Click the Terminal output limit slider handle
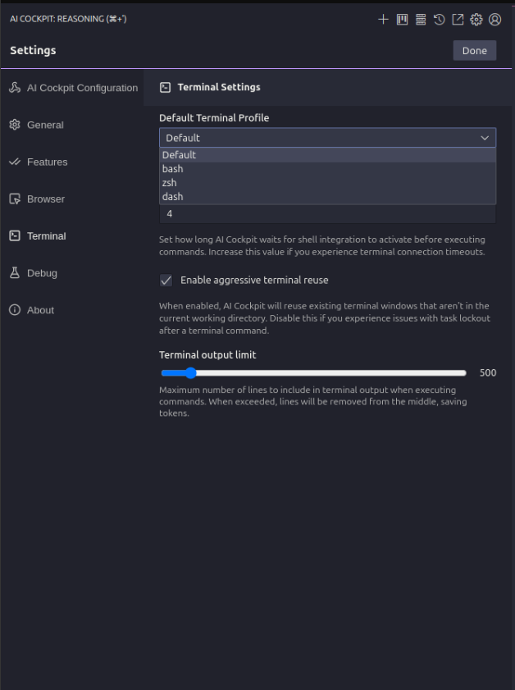 point(190,372)
